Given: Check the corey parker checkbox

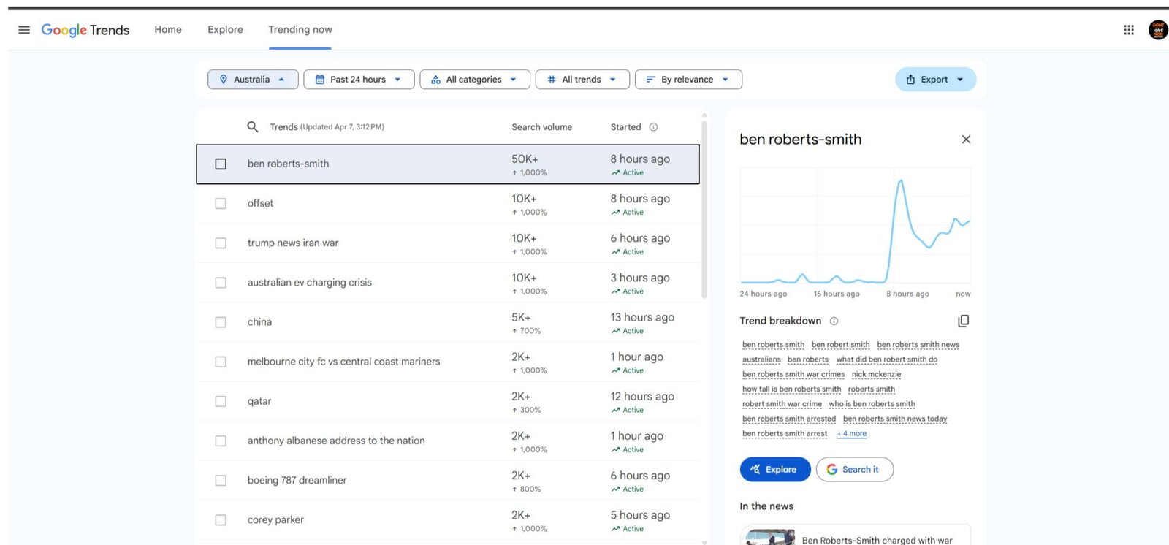Looking at the screenshot, I should pyautogui.click(x=221, y=520).
